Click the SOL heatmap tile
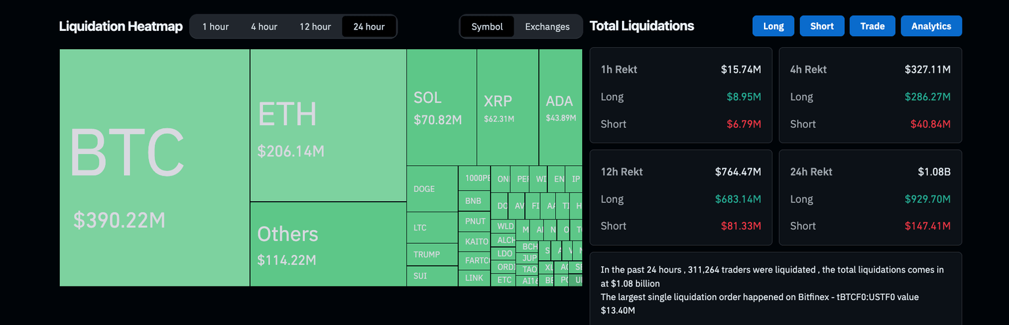1009x325 pixels. coord(441,107)
